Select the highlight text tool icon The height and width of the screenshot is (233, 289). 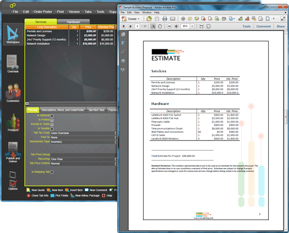click(197, 18)
